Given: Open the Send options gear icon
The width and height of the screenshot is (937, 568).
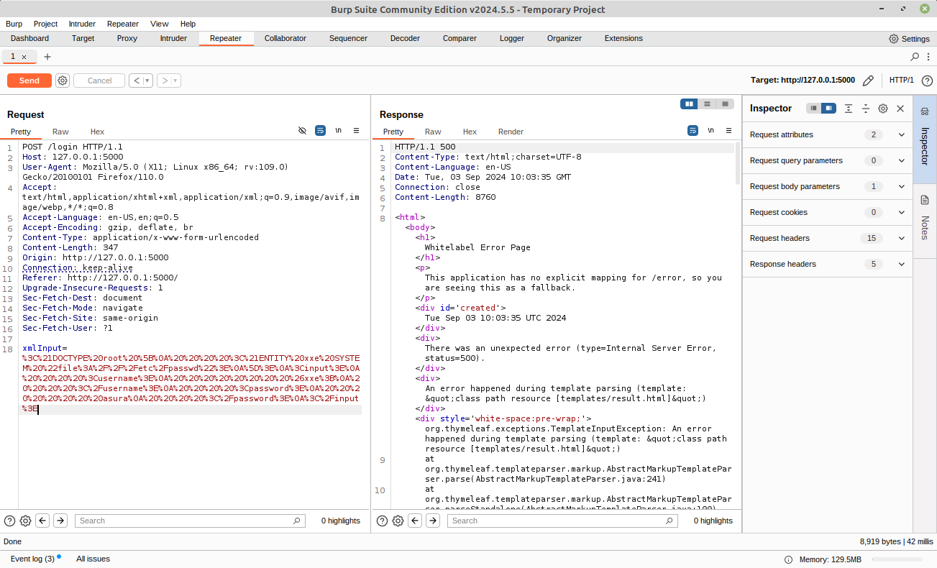Looking at the screenshot, I should (x=63, y=81).
